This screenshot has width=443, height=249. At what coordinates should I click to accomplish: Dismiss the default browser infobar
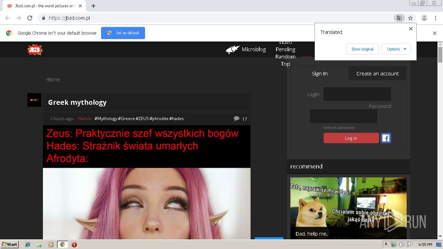click(435, 33)
